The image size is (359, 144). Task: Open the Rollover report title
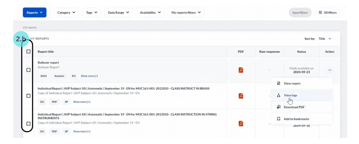48,63
